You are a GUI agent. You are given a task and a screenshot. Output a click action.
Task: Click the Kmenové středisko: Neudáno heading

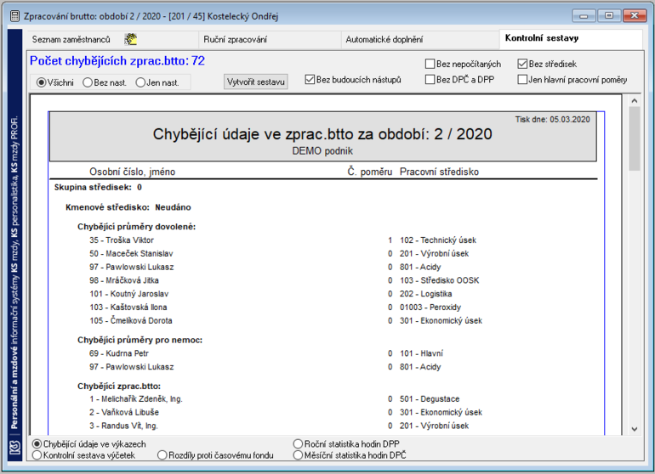click(128, 207)
